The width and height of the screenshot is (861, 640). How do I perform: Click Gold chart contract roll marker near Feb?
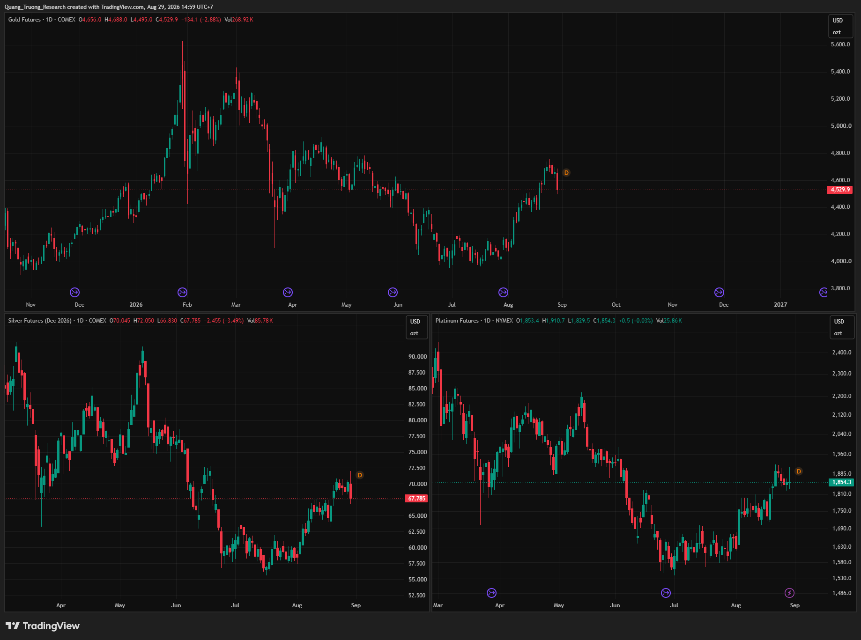(x=182, y=293)
